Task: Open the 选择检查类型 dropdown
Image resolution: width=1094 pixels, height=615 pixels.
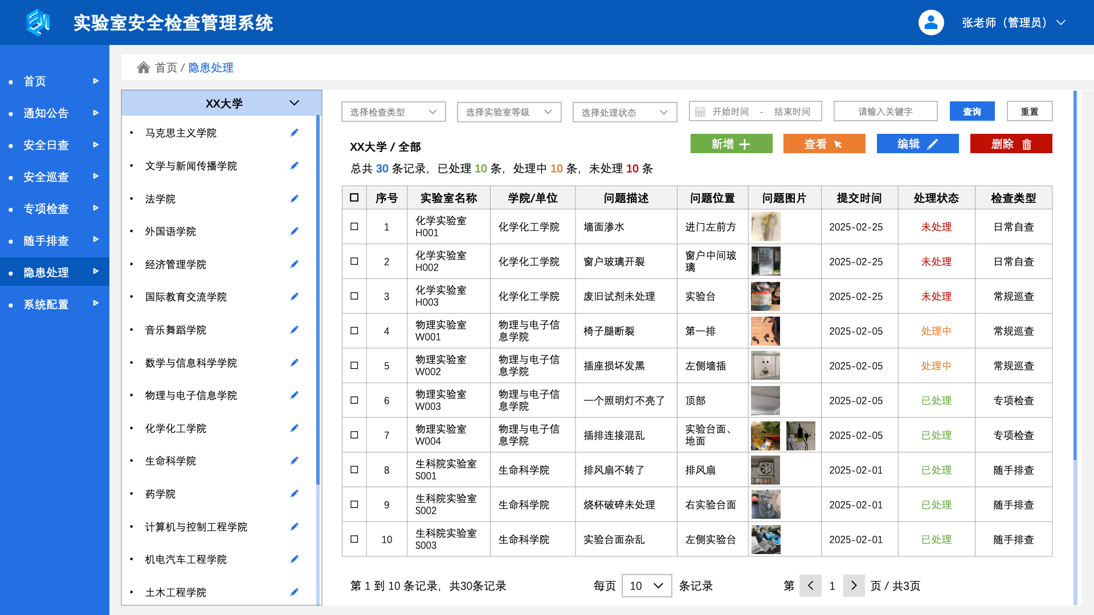Action: pos(393,112)
